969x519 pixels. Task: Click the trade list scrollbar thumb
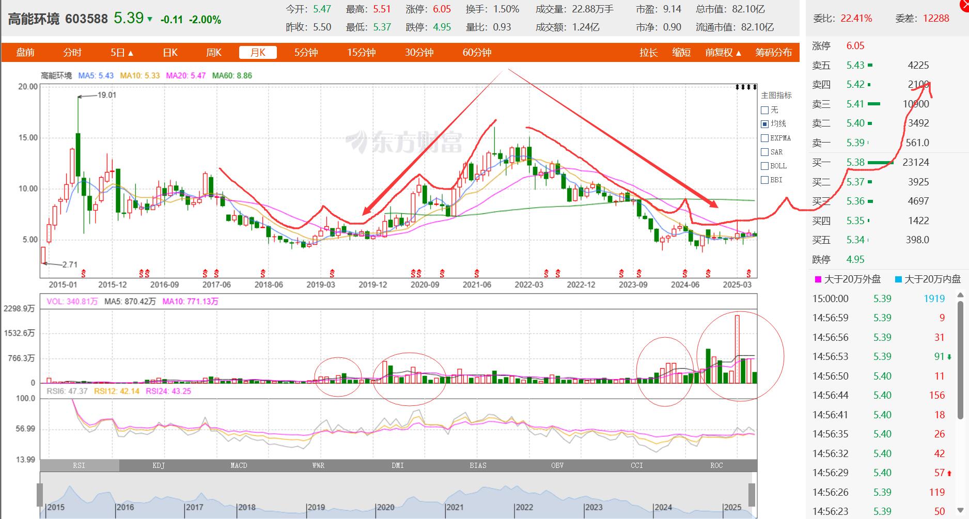960,360
